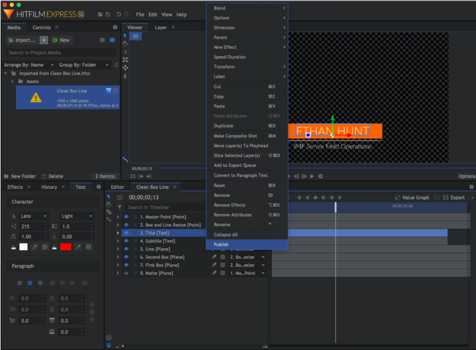476x350 pixels.
Task: Expand the Title [Text] layer properties
Action: click(118, 233)
